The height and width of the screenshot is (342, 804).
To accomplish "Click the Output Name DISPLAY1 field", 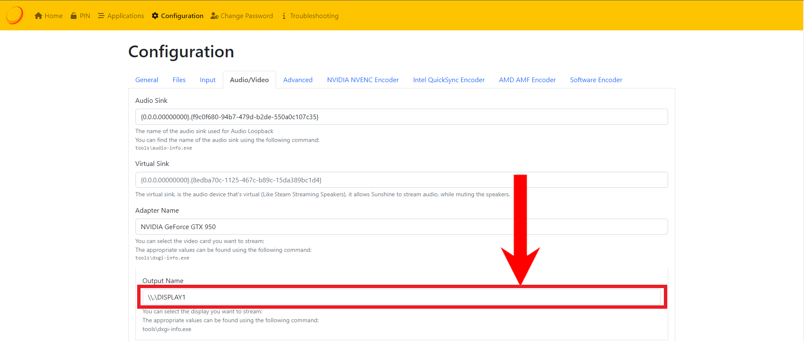I will point(401,297).
